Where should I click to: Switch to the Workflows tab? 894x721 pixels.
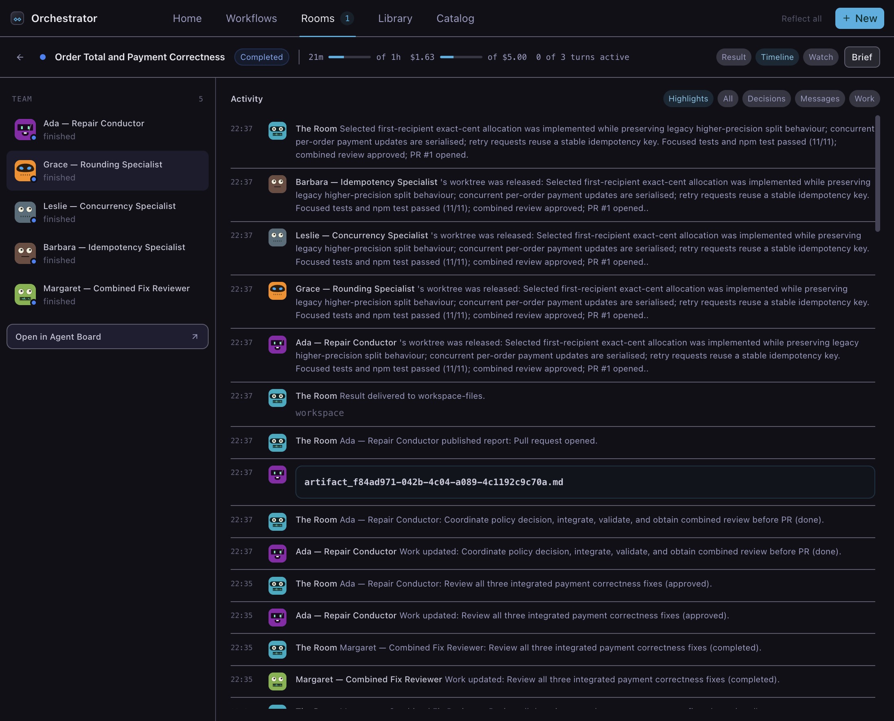pos(251,18)
